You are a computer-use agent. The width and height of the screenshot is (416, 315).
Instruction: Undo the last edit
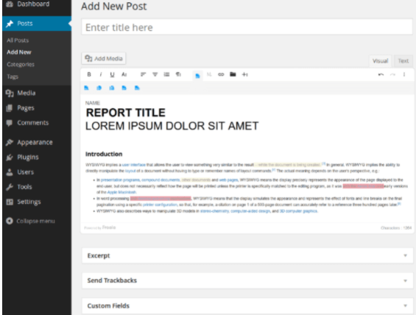pos(381,74)
